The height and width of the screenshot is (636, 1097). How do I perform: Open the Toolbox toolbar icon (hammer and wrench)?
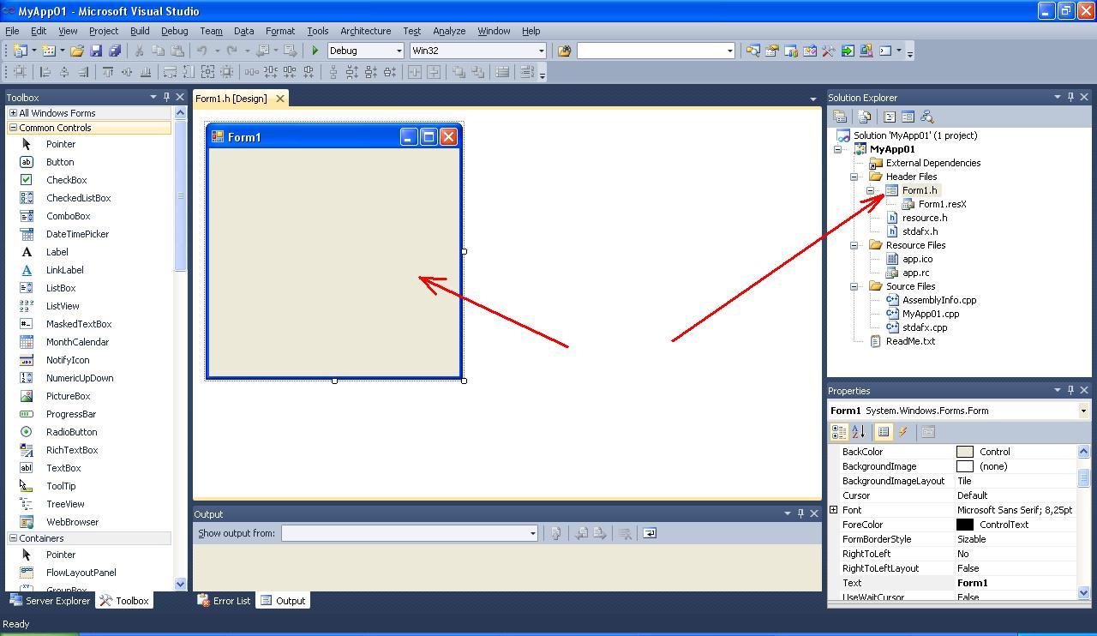point(829,51)
